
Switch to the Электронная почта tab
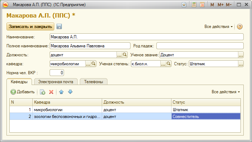56,82
